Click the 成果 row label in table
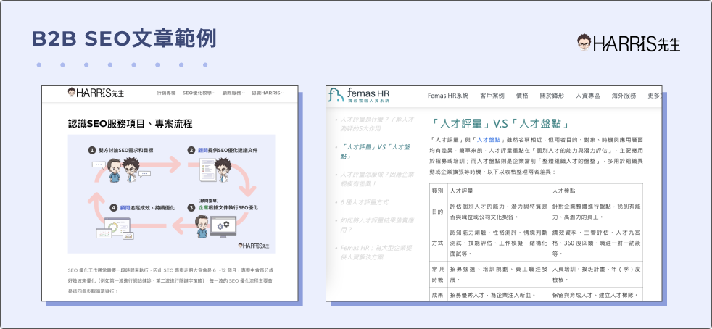The width and height of the screenshot is (712, 329). (438, 295)
